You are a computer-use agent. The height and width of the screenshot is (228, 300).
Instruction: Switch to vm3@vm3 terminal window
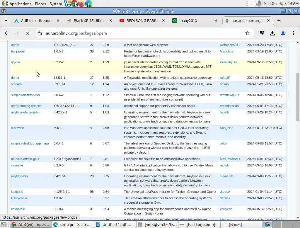coord(157,224)
